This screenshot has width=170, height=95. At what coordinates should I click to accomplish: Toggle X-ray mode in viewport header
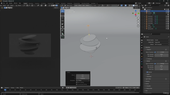pos(130,6)
